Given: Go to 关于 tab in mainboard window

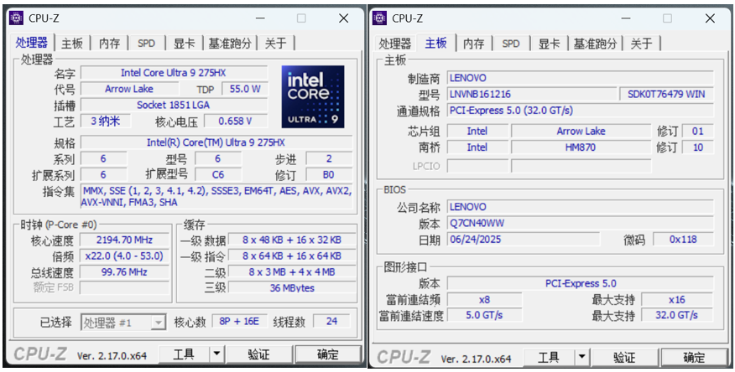Looking at the screenshot, I should (x=641, y=44).
